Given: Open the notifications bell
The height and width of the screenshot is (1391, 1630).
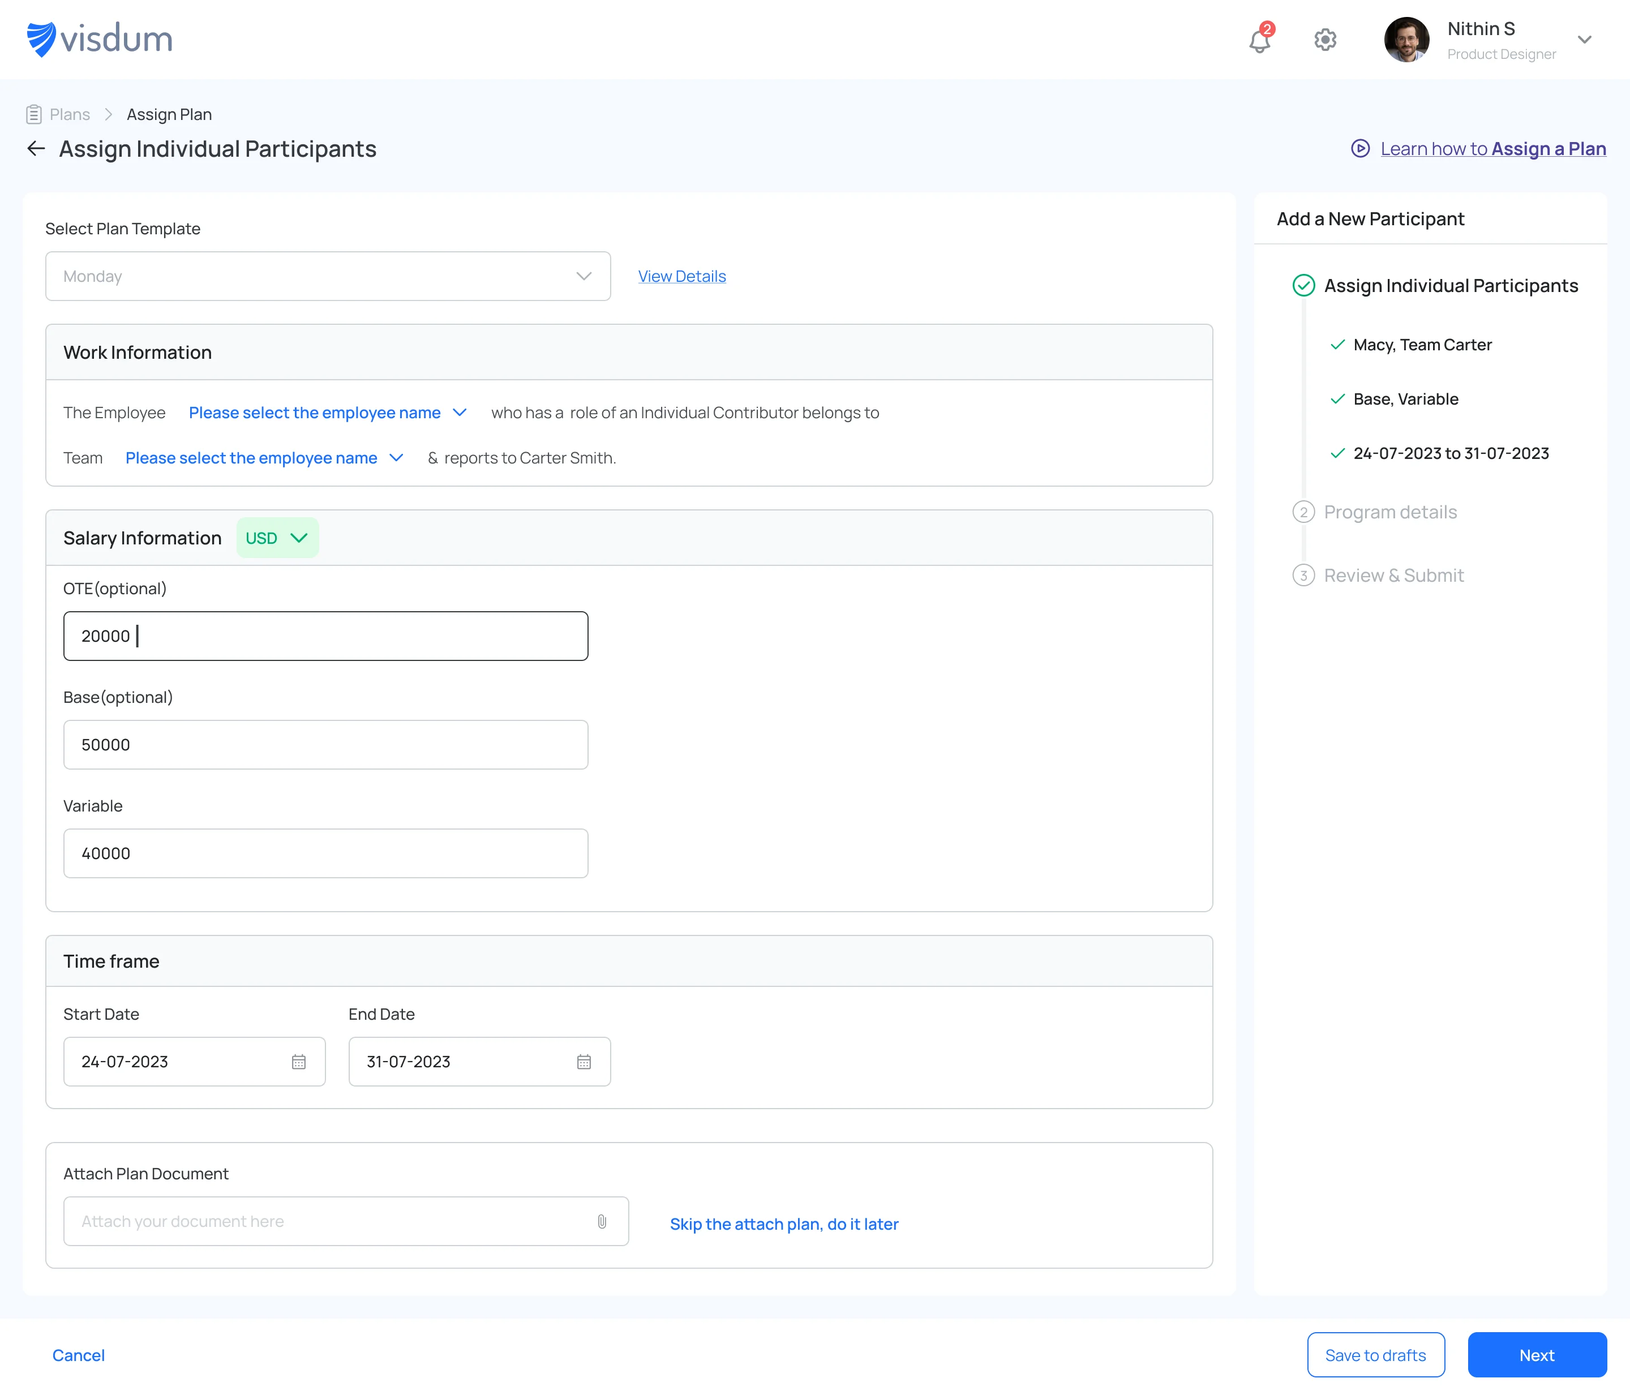Looking at the screenshot, I should (x=1260, y=40).
